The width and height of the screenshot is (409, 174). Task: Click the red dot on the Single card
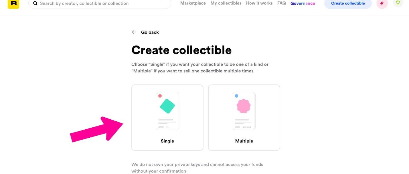tap(160, 96)
